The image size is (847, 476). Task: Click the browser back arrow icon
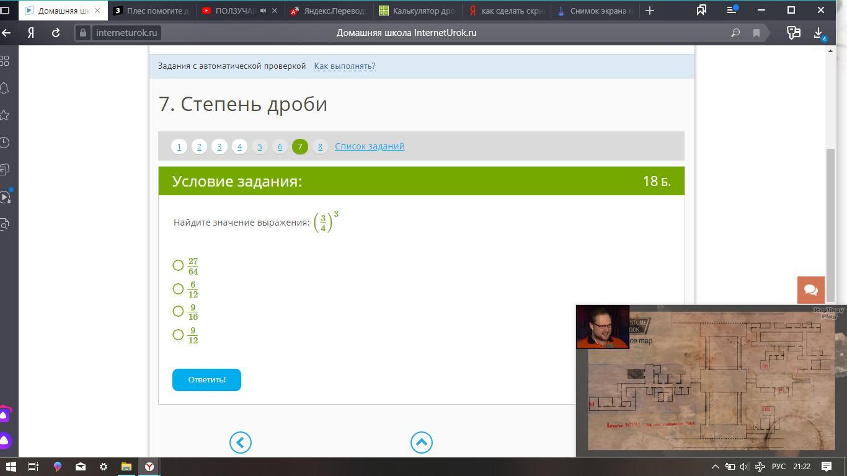7,33
